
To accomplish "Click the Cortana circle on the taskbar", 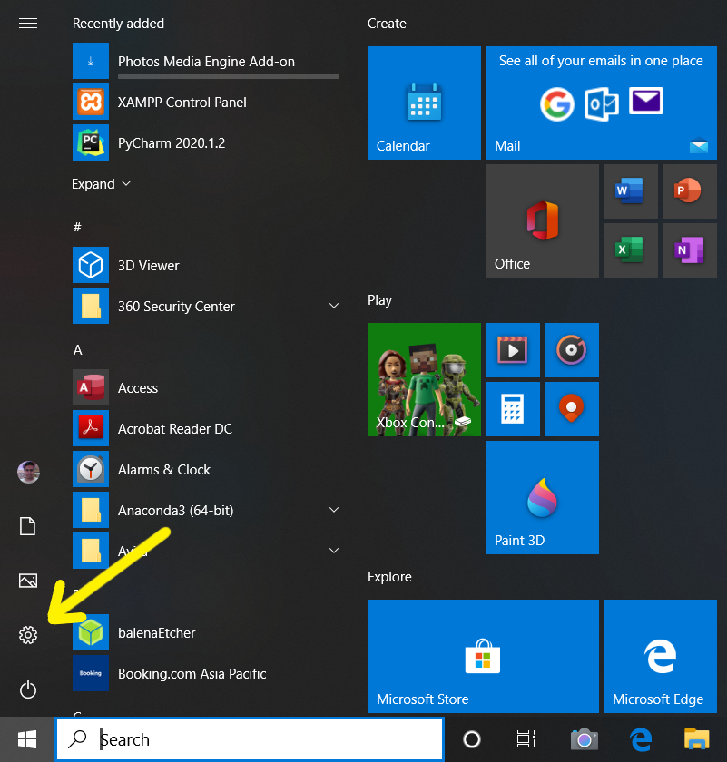I will click(x=472, y=739).
